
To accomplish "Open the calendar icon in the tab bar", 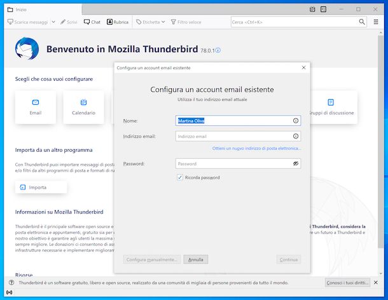I will point(312,10).
